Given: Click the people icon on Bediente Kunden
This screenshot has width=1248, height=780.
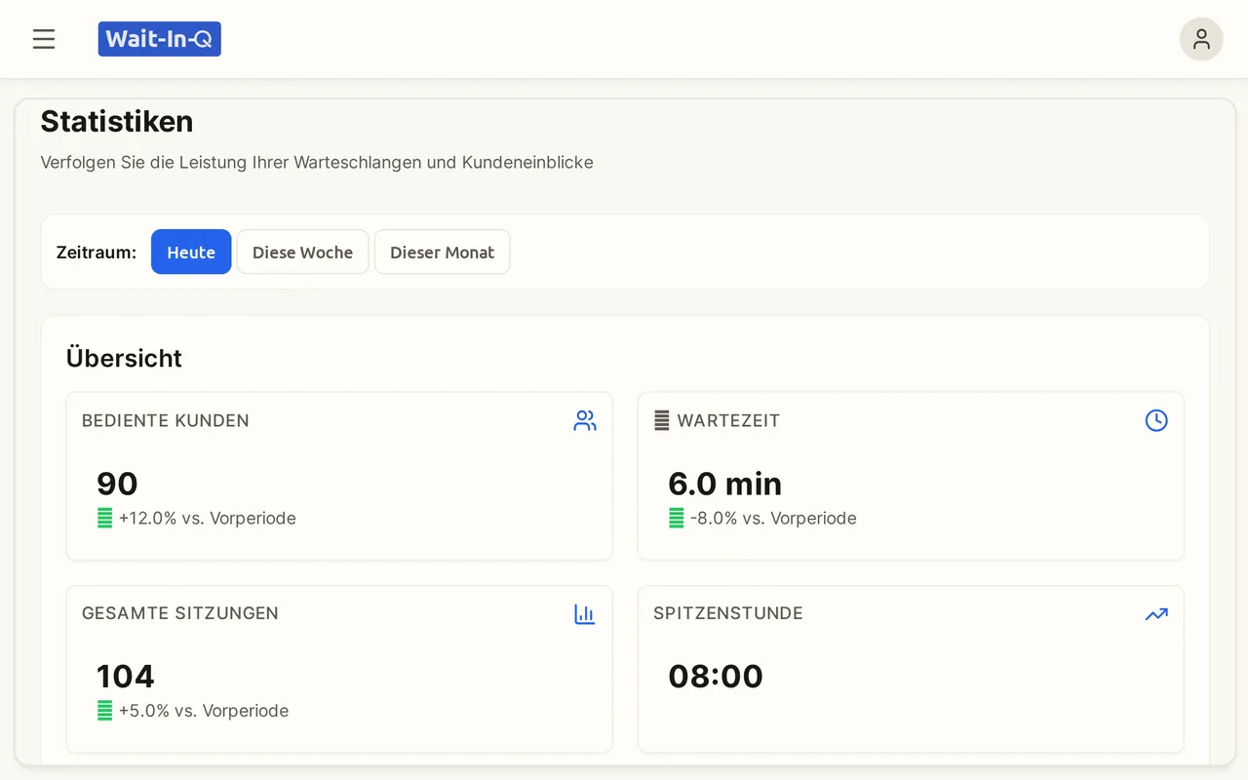Looking at the screenshot, I should pos(585,421).
